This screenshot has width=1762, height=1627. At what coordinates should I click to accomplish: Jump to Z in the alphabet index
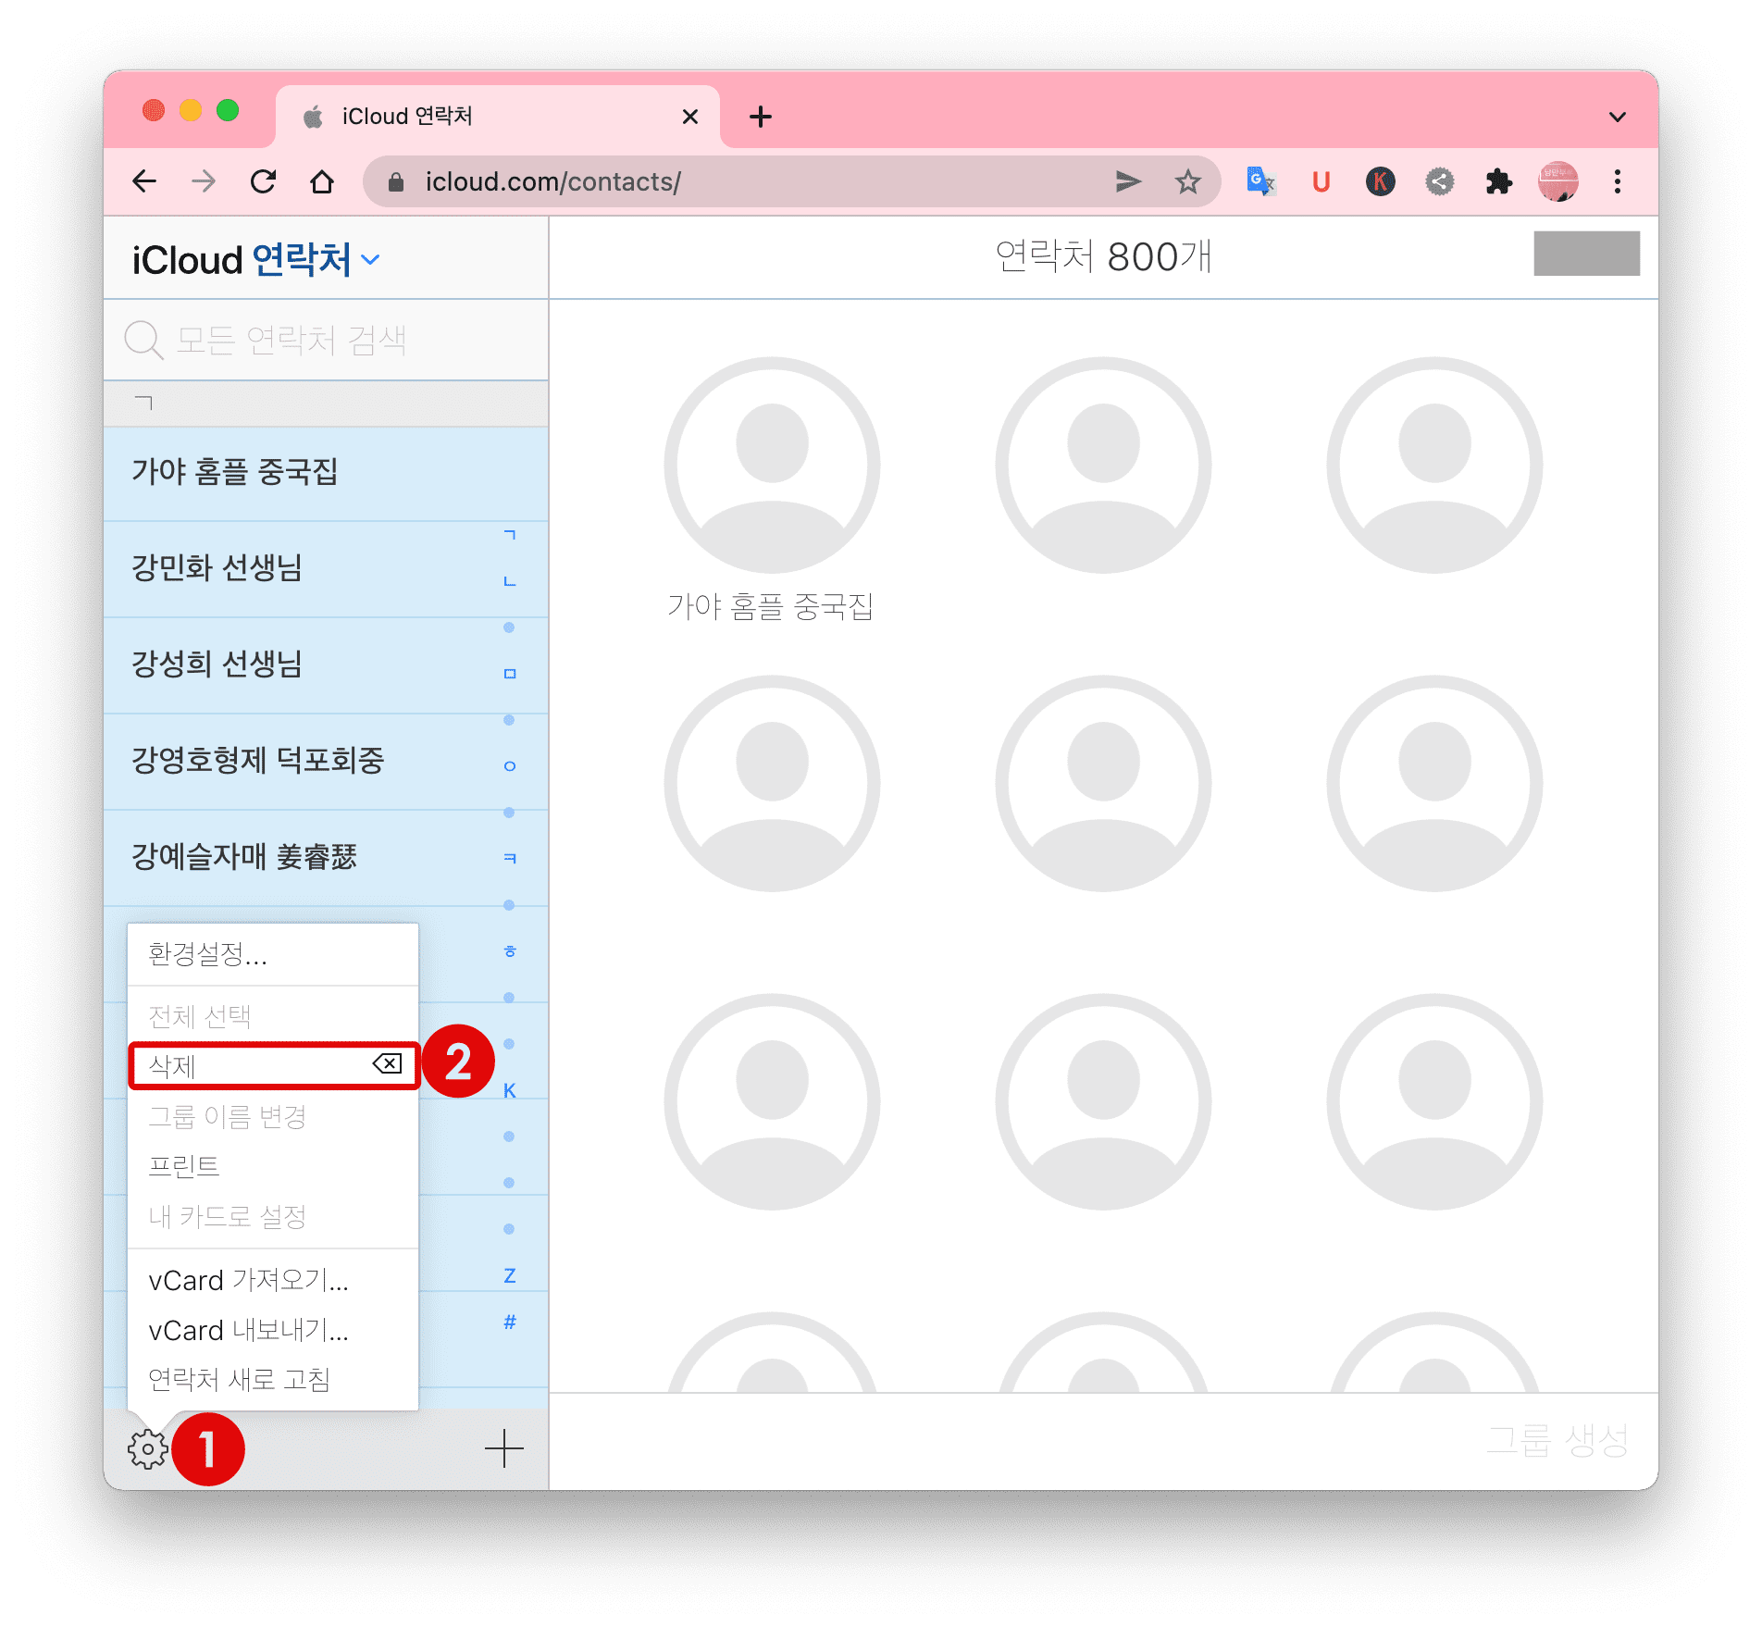510,1276
